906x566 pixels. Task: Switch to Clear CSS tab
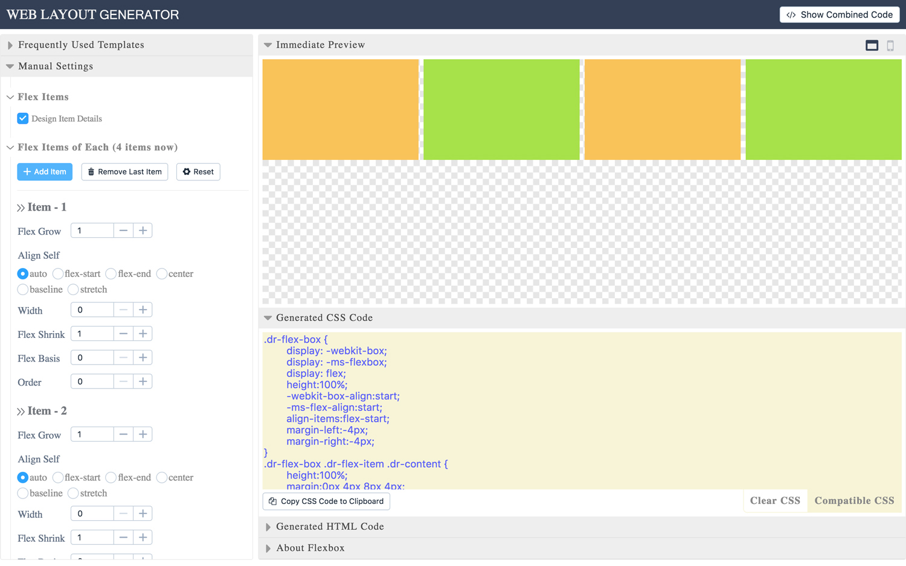click(x=775, y=501)
